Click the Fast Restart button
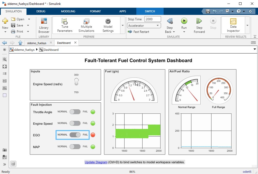This screenshot has width=258, height=174. 138,32
